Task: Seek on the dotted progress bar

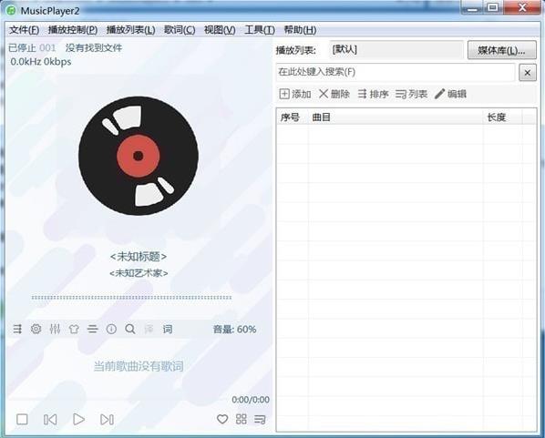Action: tap(131, 298)
